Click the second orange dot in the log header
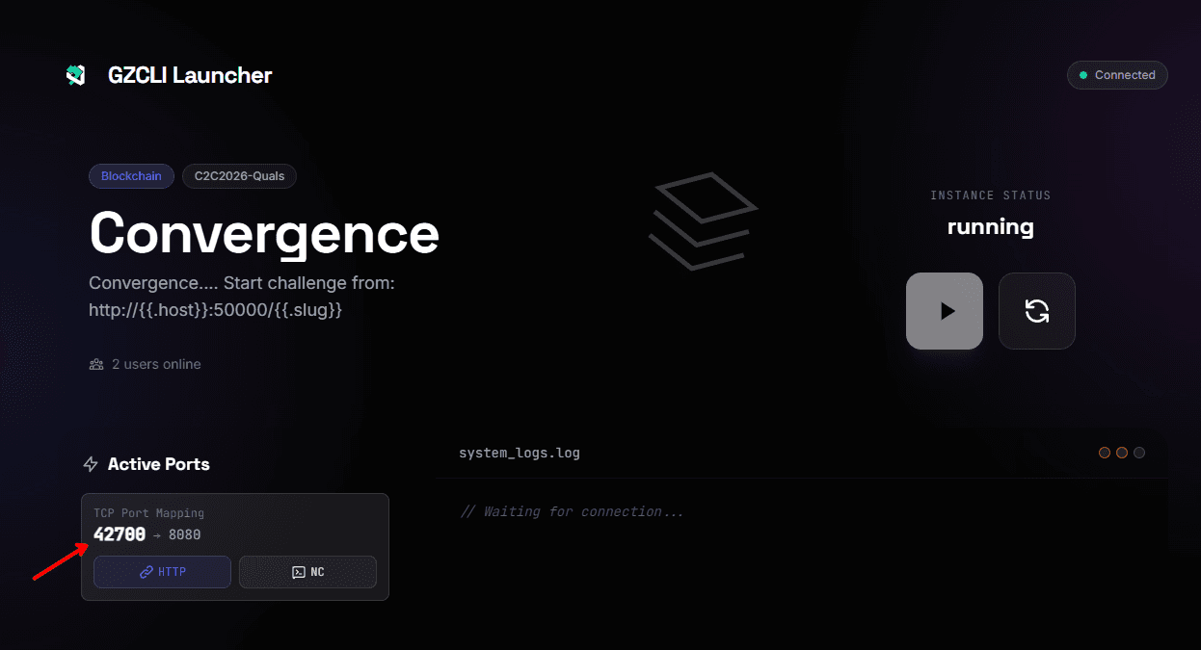Viewport: 1201px width, 650px height. click(x=1122, y=453)
